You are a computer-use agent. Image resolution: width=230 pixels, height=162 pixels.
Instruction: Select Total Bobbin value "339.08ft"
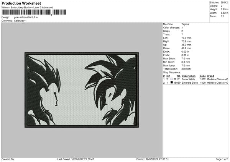point(186,69)
